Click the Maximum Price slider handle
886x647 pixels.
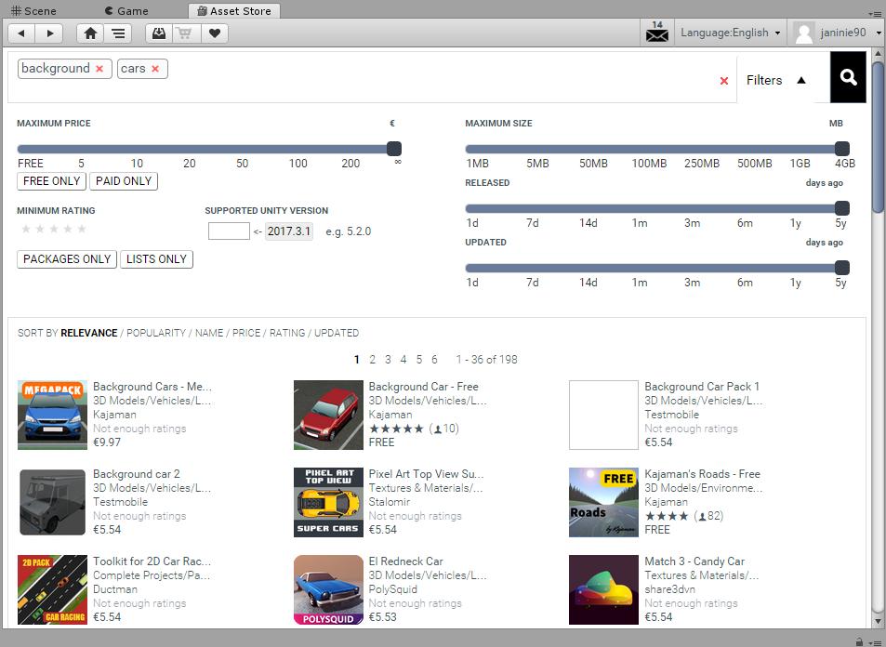394,149
